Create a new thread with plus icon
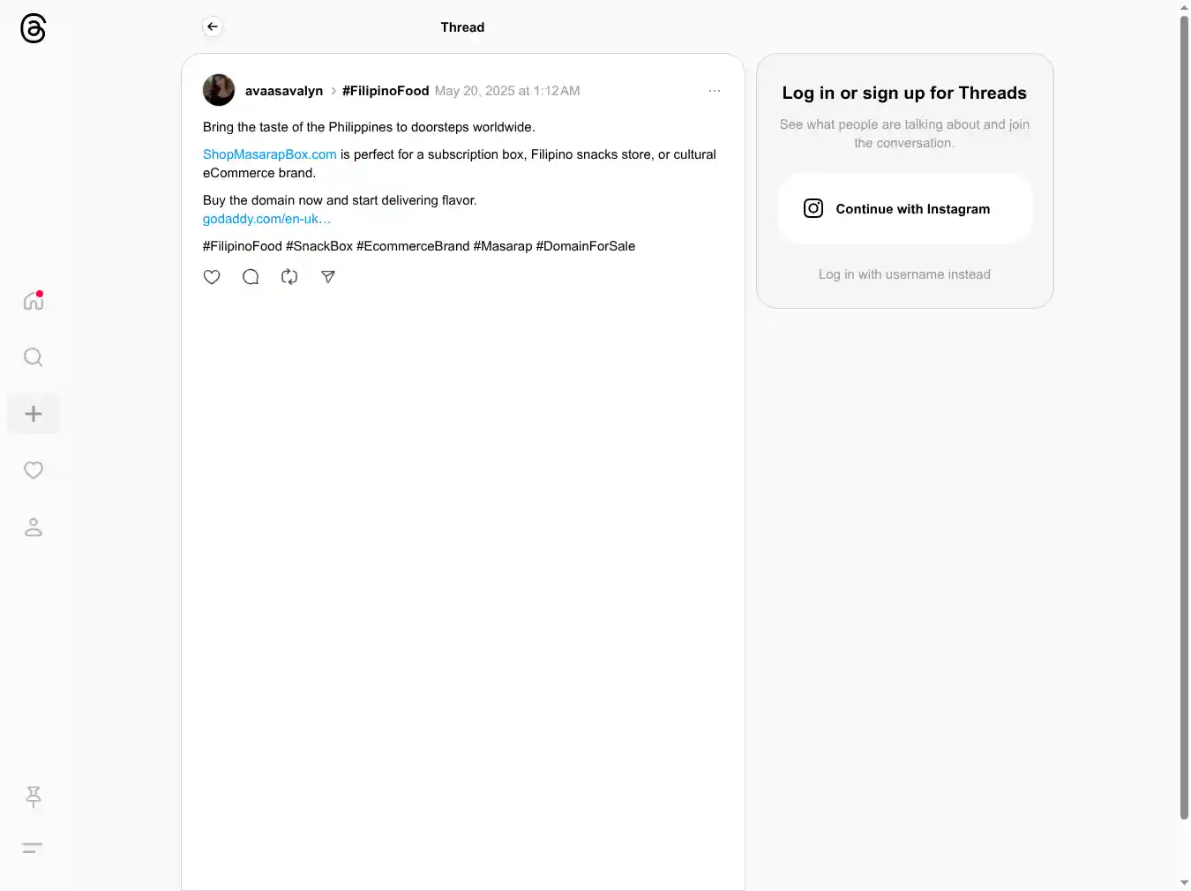This screenshot has width=1191, height=891. point(34,414)
